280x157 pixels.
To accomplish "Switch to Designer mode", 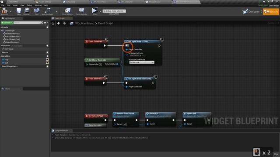I will pos(251,12).
